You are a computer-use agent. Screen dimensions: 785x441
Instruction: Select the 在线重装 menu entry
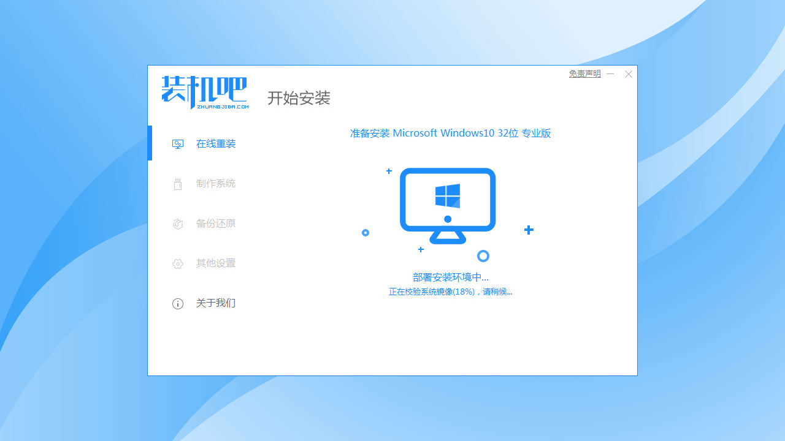(215, 143)
